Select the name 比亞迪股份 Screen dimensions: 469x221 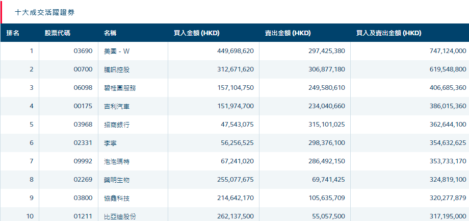pyautogui.click(x=120, y=216)
